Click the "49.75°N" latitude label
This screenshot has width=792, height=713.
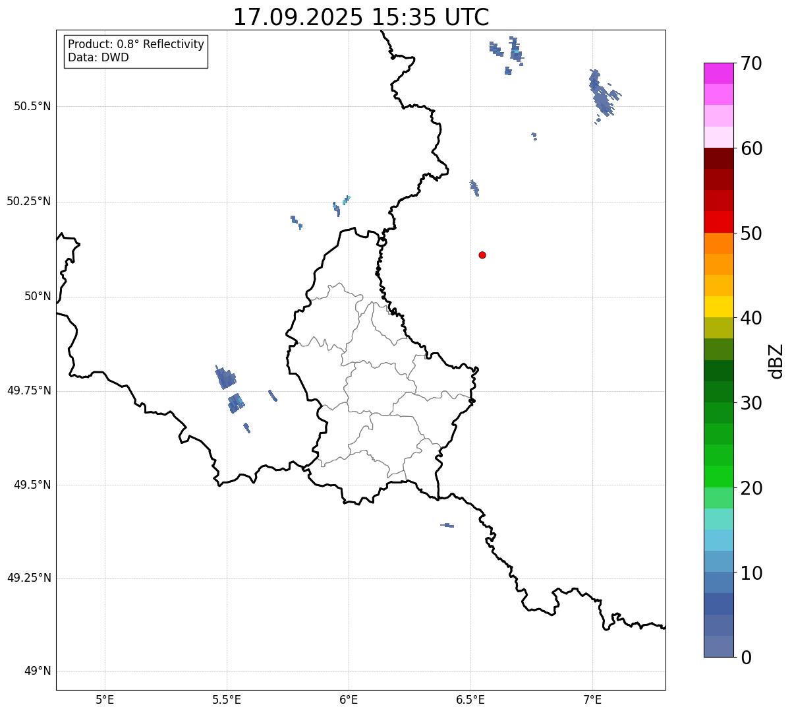[x=29, y=390]
